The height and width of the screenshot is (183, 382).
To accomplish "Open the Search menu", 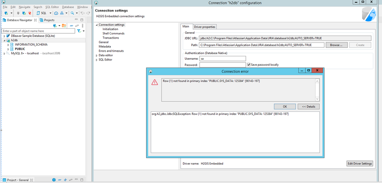I will (38, 7).
